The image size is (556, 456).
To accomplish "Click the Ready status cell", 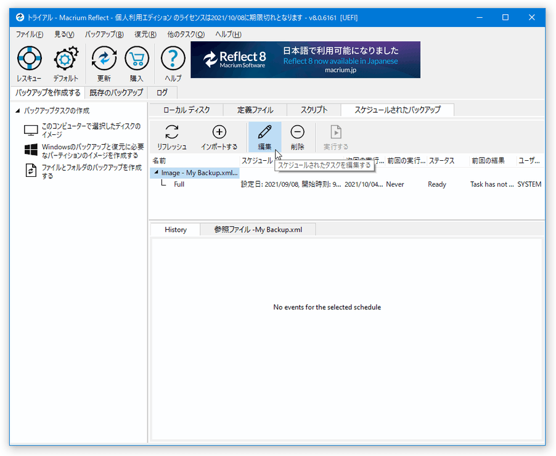I will pyautogui.click(x=437, y=184).
